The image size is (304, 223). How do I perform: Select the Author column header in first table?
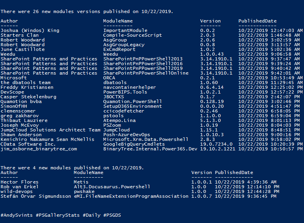click(9, 21)
